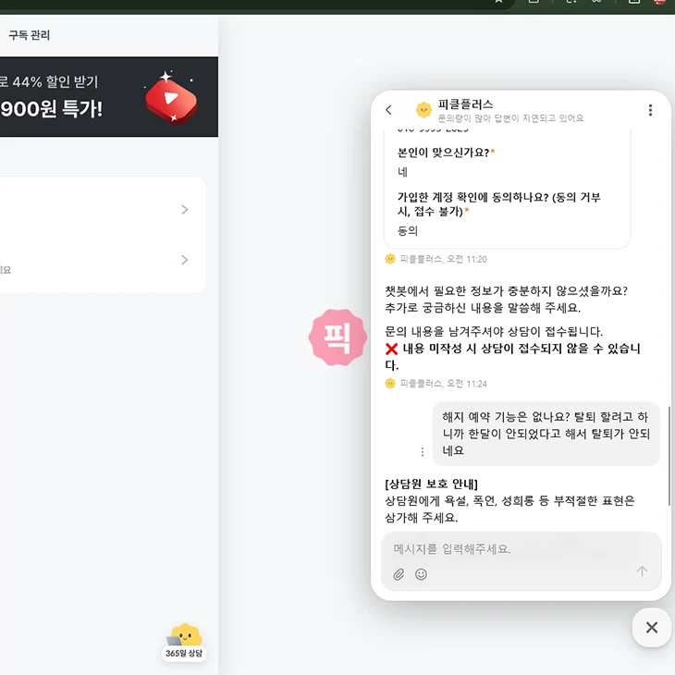The height and width of the screenshot is (675, 675).
Task: Expand the first subscription row chevron
Action: [x=185, y=210]
